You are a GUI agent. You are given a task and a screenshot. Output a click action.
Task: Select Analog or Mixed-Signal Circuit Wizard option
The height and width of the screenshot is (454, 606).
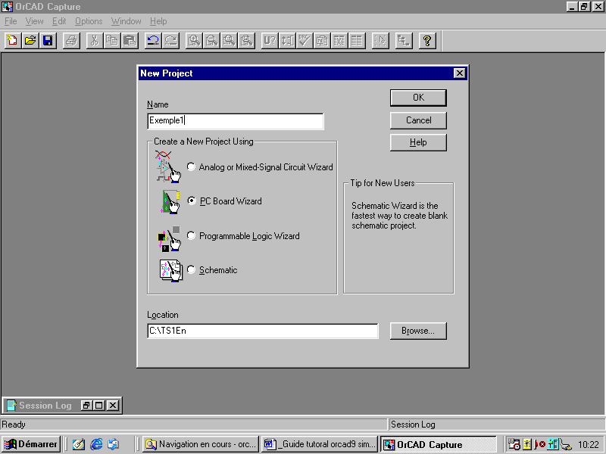pos(191,166)
